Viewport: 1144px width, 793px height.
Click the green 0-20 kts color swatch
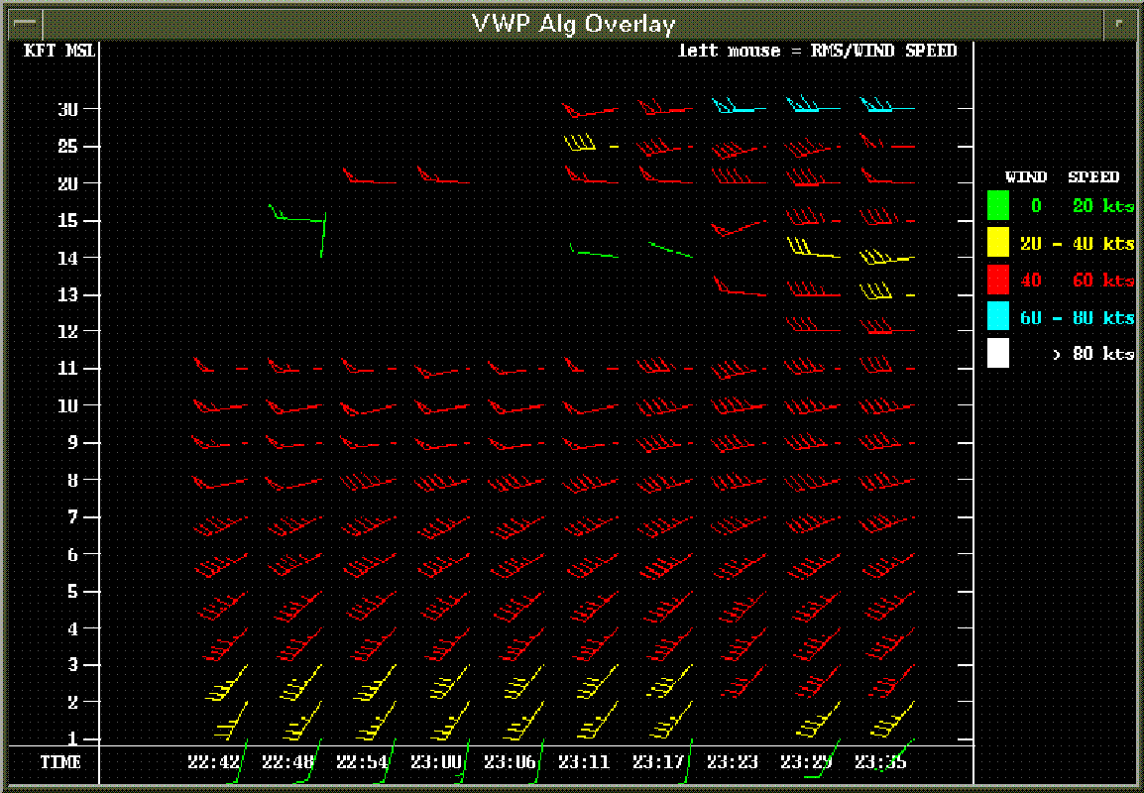pos(997,205)
